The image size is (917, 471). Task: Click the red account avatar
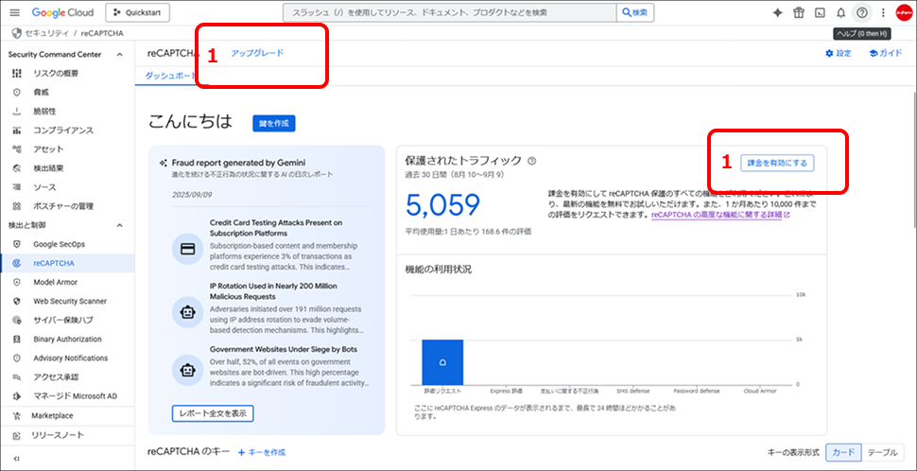(904, 13)
